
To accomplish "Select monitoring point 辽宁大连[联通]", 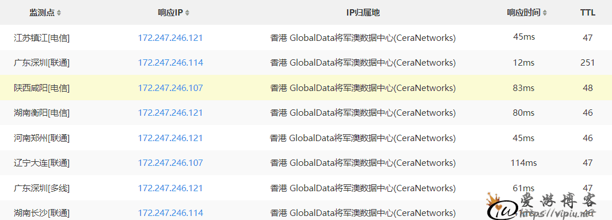I will coord(42,163).
